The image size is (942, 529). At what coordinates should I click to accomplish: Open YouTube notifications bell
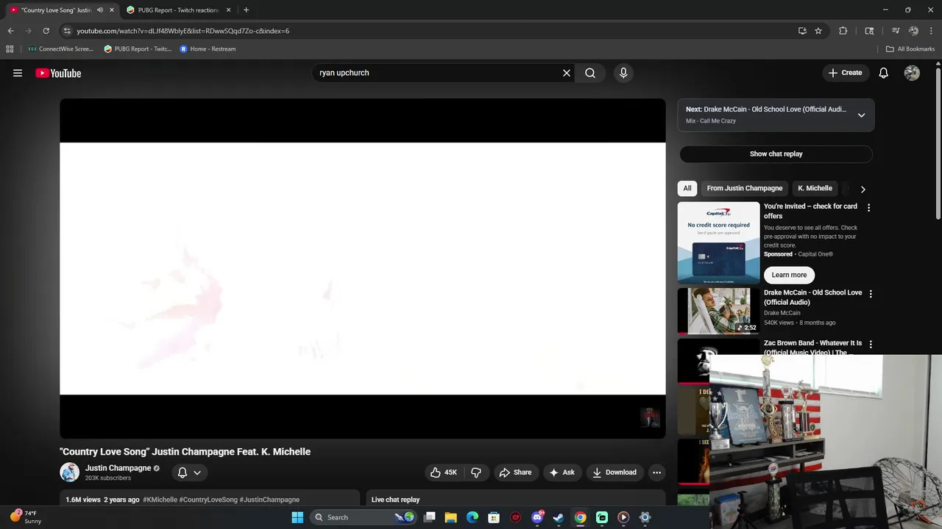click(x=884, y=73)
